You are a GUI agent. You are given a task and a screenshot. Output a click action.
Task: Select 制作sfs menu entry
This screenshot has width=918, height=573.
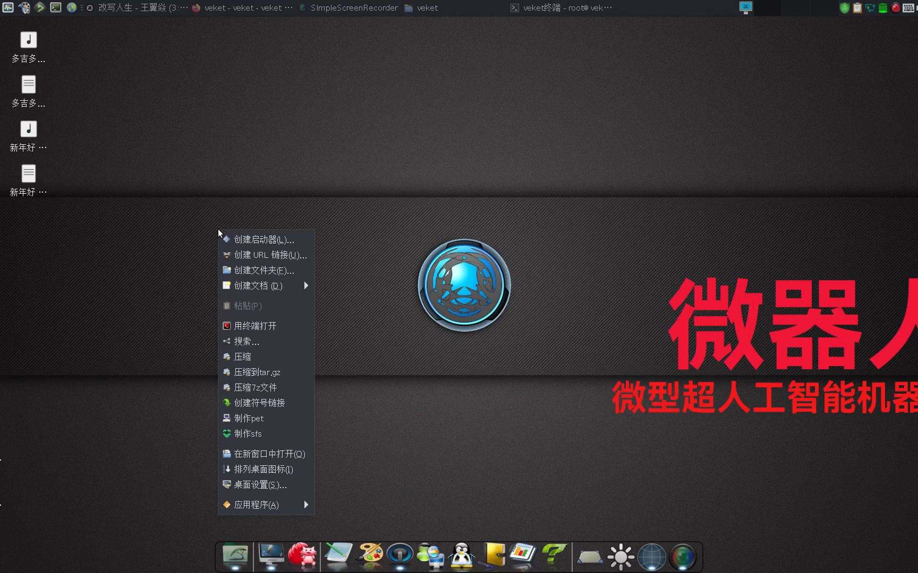pyautogui.click(x=266, y=433)
